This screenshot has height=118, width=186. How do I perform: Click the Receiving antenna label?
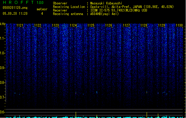[x=68, y=14]
